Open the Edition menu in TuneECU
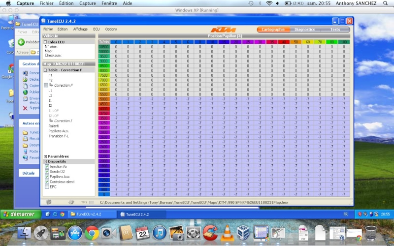 click(x=63, y=29)
